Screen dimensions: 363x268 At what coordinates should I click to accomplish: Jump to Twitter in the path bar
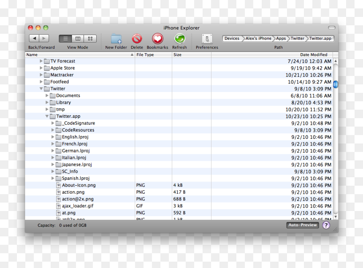(x=297, y=38)
